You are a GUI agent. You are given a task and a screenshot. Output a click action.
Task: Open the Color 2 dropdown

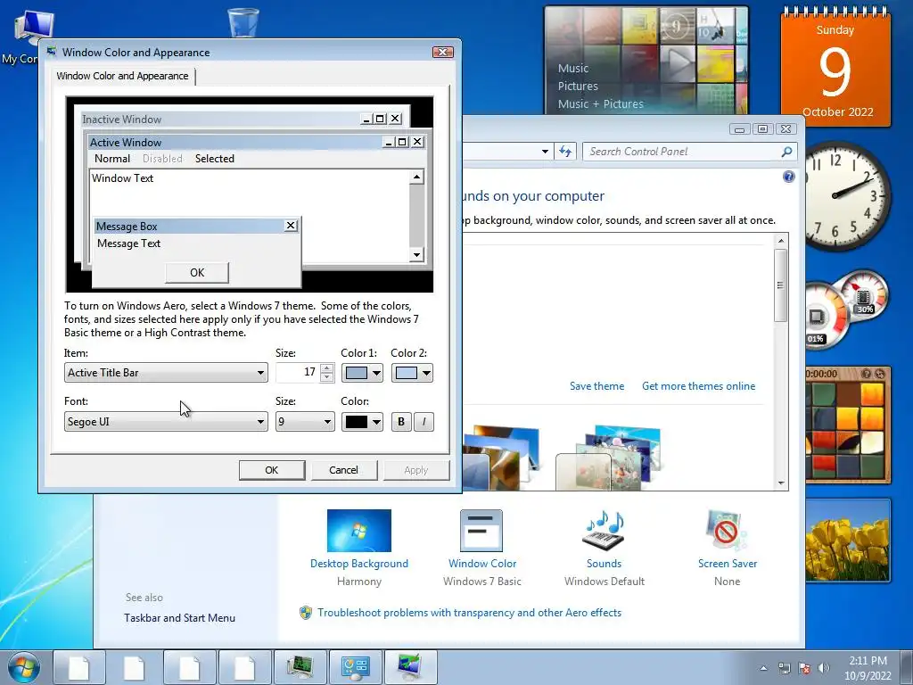(x=427, y=373)
